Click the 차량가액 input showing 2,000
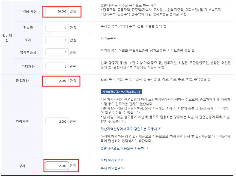 [57, 121]
